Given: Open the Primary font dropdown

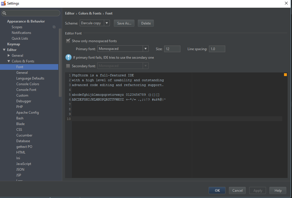Looking at the screenshot, I should coord(123,49).
